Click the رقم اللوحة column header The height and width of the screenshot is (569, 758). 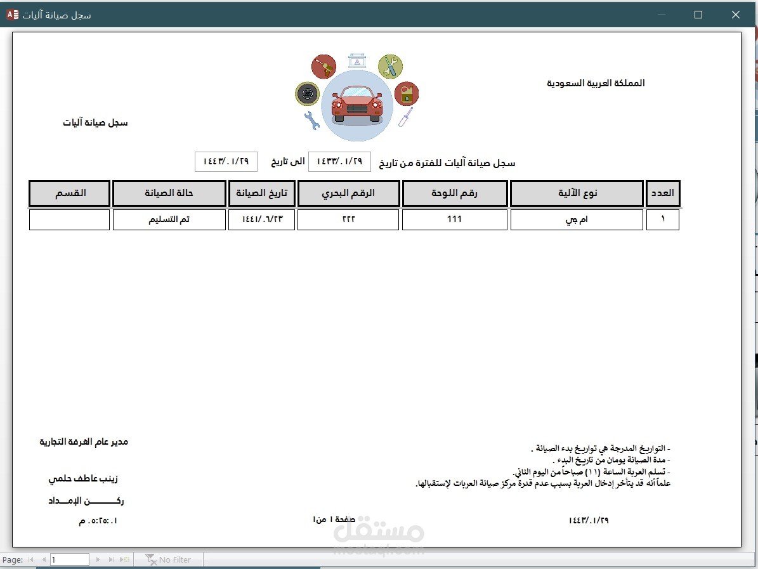(x=455, y=193)
